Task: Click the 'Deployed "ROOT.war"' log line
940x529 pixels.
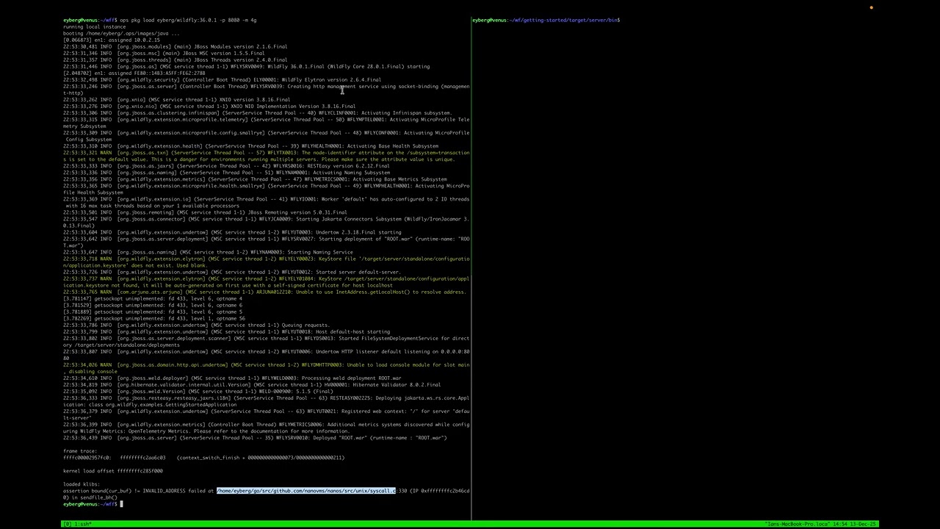Action: [x=255, y=437]
